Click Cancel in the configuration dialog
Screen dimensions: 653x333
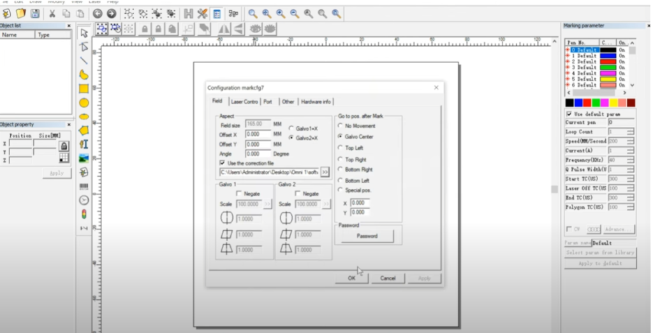pos(388,278)
